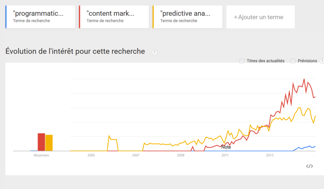The width and height of the screenshot is (324, 189).
Task: Click the Note marker on the chart
Action: pos(226,147)
